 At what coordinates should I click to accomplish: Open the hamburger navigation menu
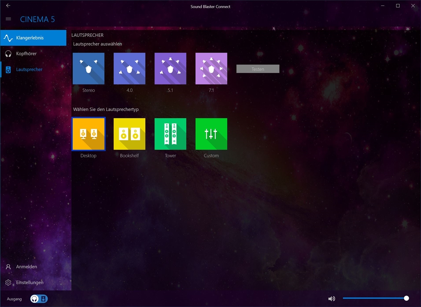click(8, 19)
